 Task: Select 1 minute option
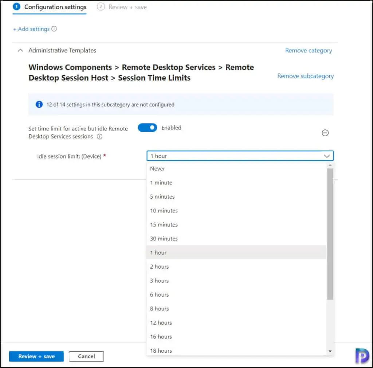click(236, 183)
